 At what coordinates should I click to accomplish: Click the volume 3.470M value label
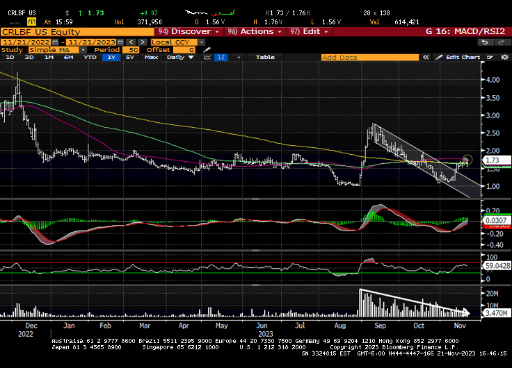point(496,314)
